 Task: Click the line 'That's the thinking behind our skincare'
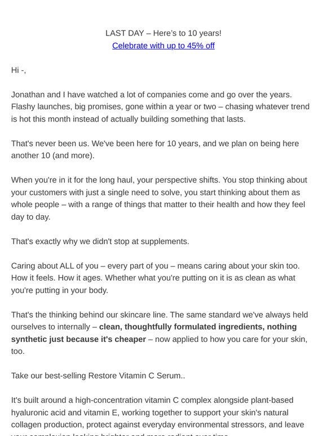pos(160,315)
